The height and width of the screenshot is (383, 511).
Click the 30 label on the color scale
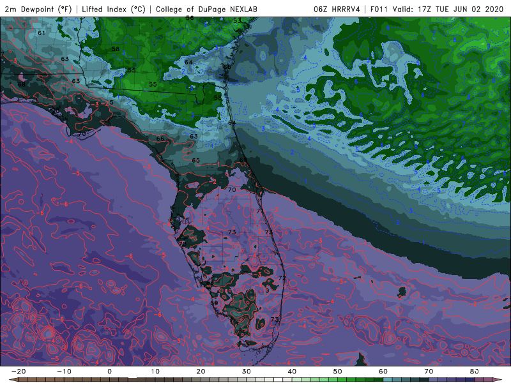pyautogui.click(x=247, y=372)
